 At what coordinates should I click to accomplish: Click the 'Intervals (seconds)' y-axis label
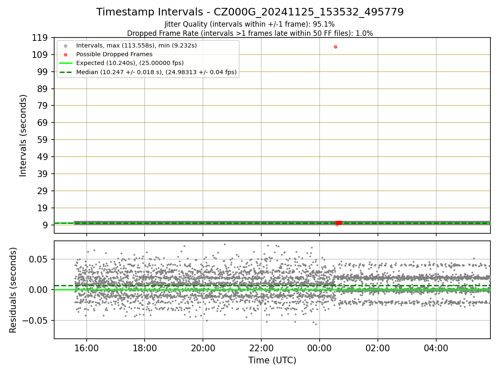23,135
